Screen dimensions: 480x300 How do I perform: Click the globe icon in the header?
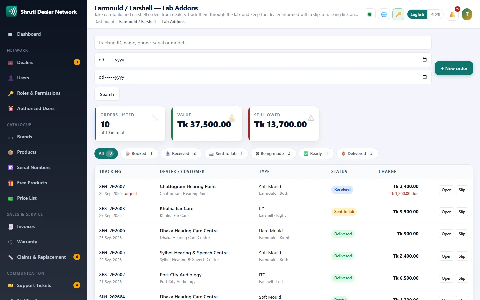coord(384,14)
